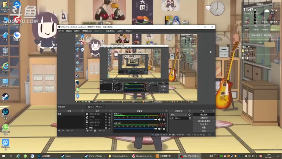Screen dimensions: 282x159
Task: Open the Administrator folder desktop icon
Action: (5, 7)
